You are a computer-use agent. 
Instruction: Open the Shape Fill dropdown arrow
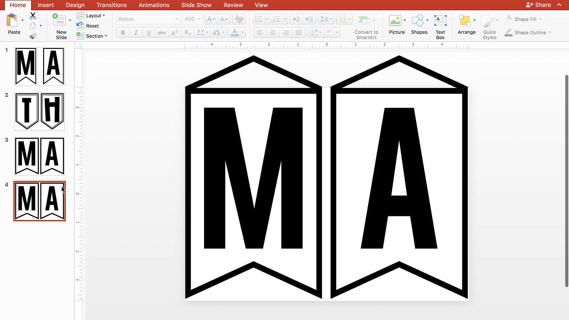tap(540, 19)
